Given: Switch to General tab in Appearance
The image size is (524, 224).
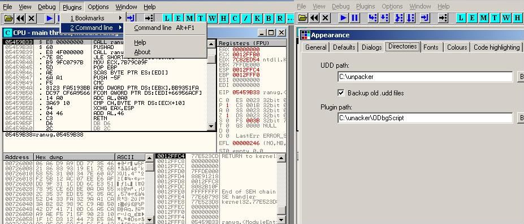Looking at the screenshot, I should coord(316,47).
